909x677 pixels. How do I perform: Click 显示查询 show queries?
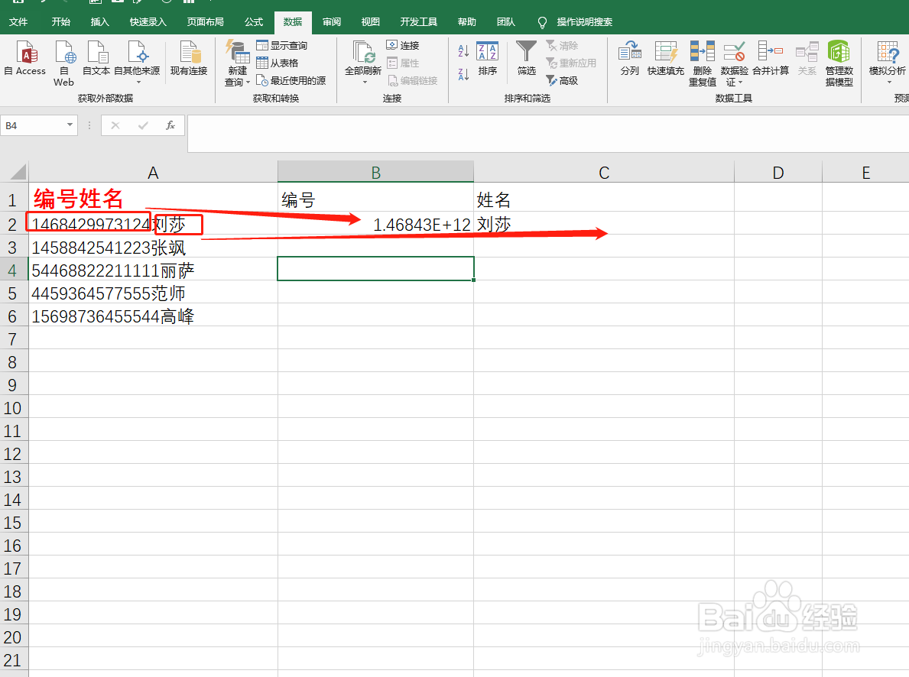(x=282, y=45)
